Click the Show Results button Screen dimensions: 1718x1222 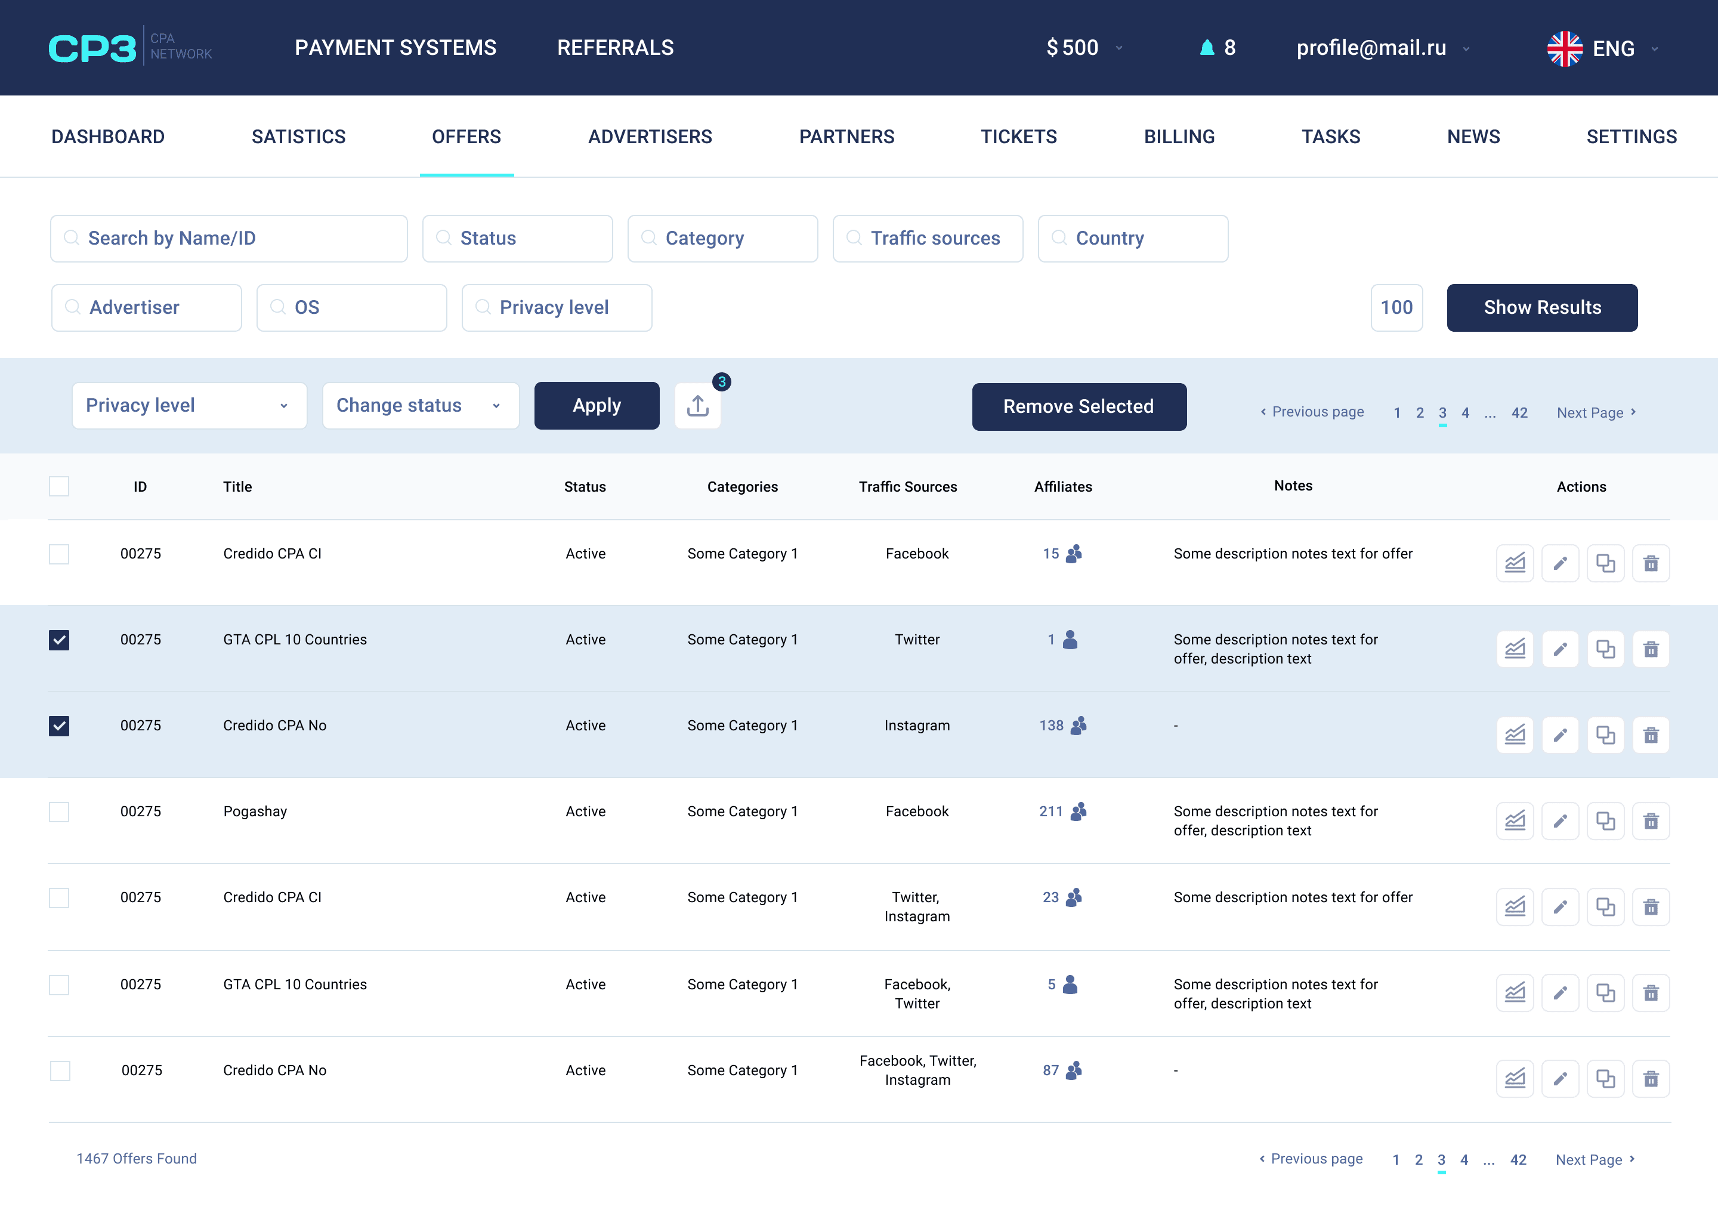click(1542, 307)
